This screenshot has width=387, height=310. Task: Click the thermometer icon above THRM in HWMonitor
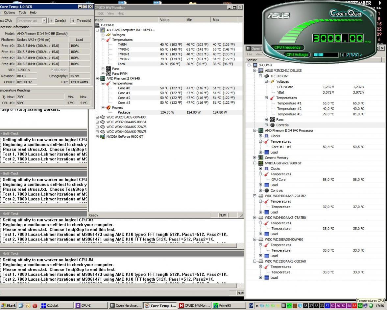[109, 40]
